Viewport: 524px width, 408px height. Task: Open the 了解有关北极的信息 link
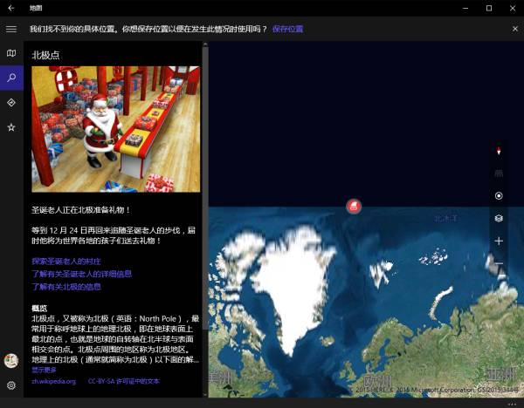[66, 287]
